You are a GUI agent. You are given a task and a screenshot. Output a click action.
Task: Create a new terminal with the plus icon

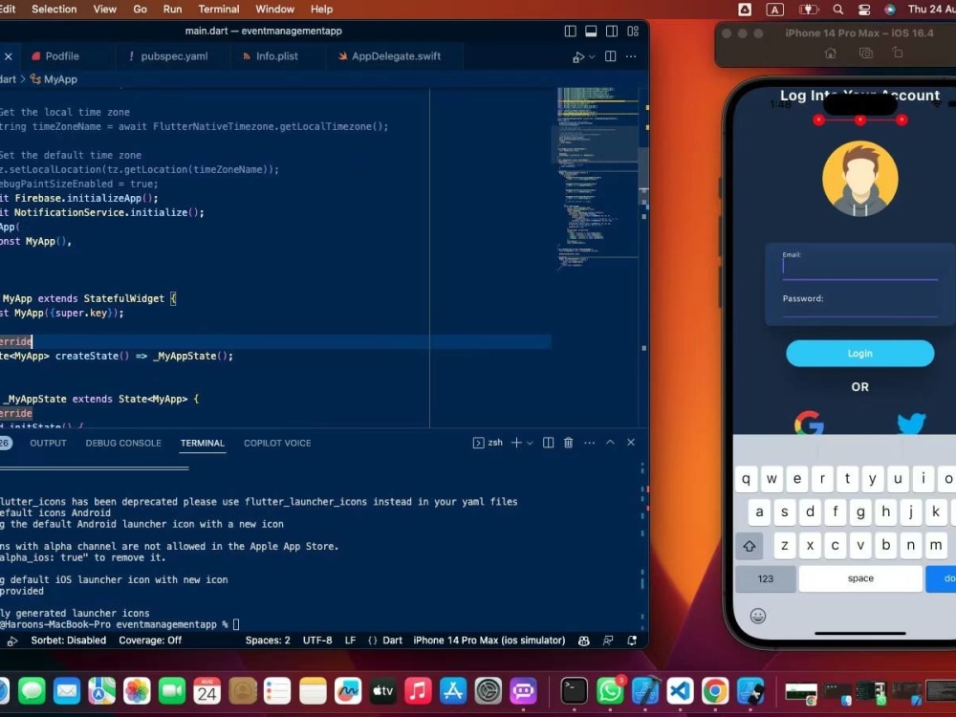[516, 443]
